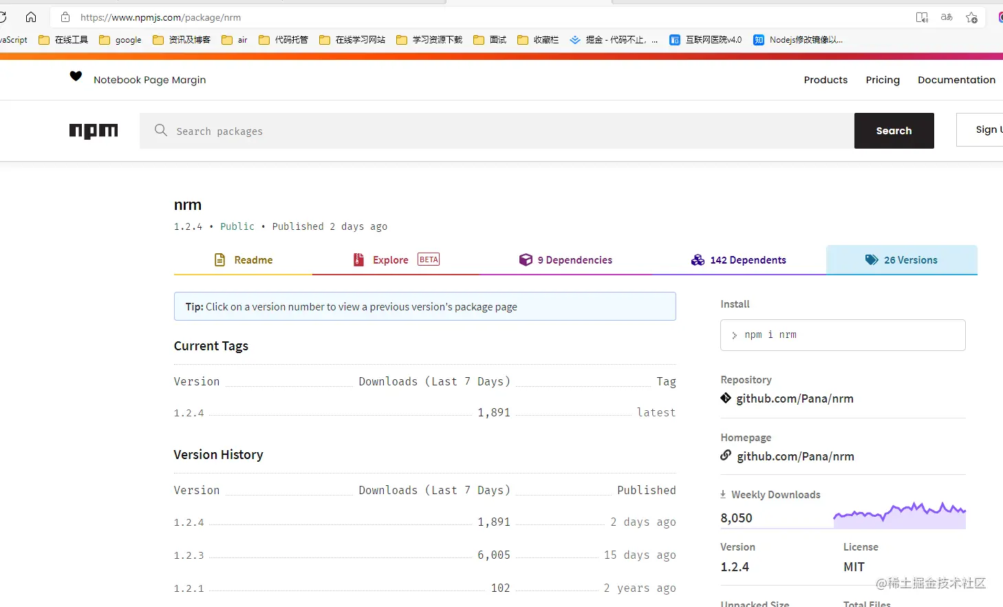
Task: Copy the npm i nrm install command
Action: [x=843, y=335]
